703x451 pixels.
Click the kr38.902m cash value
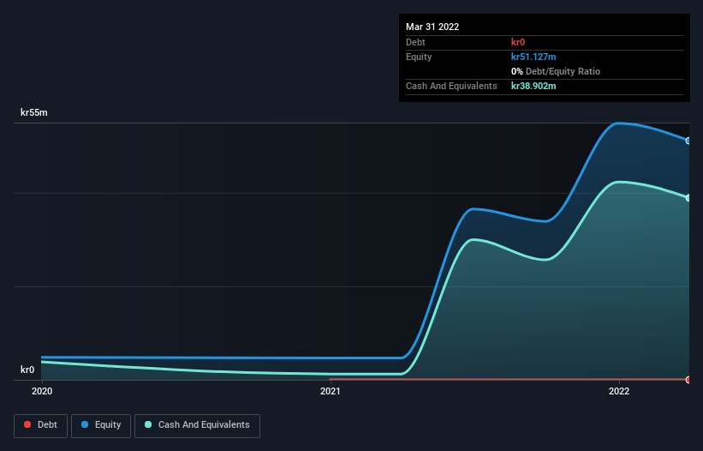tap(533, 86)
